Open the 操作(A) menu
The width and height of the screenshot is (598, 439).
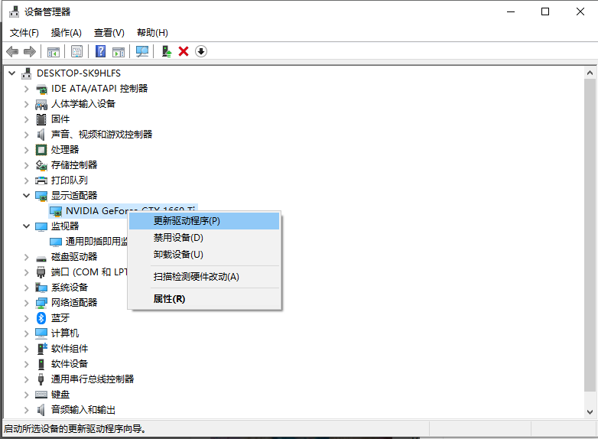tap(67, 33)
